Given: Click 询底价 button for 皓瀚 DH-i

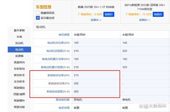Looking at the screenshot, I should (109, 14).
